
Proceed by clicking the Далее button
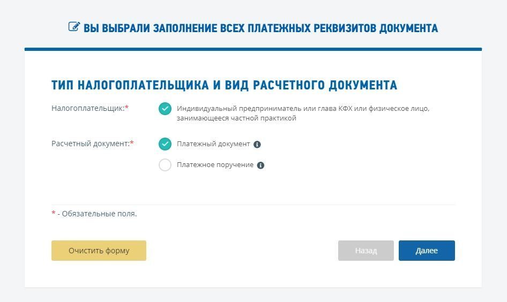427,251
